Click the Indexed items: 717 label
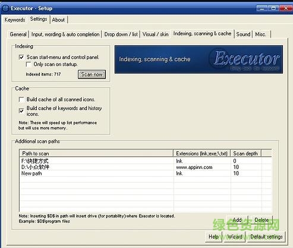This screenshot has height=248, width=293. click(43, 74)
